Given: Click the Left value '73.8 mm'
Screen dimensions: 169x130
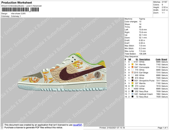Looking at the screenshot, I should (143, 30).
